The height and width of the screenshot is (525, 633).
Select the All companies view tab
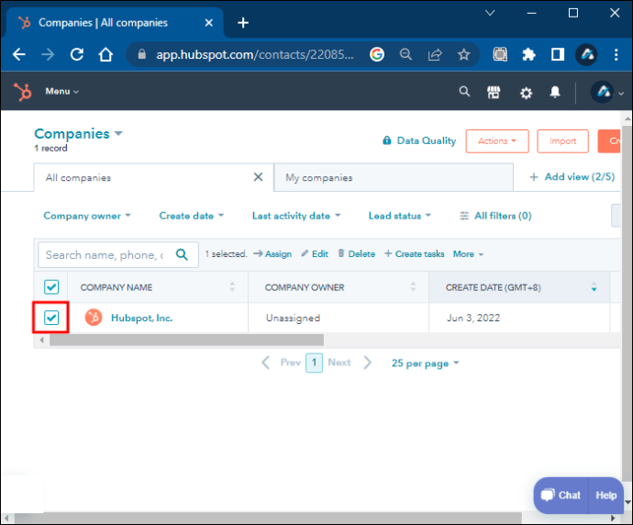point(154,177)
